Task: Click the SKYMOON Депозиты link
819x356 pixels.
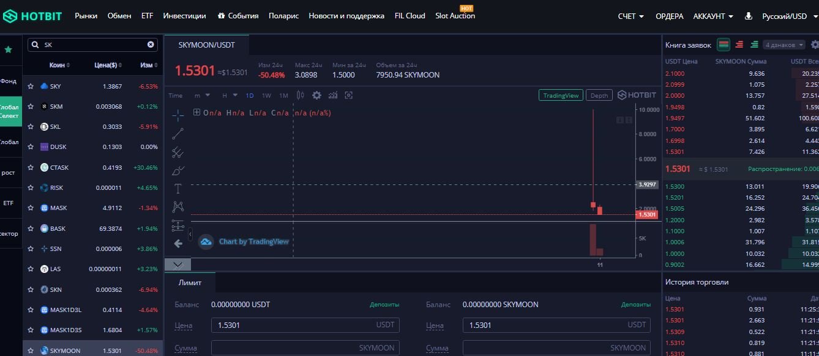Action: coord(636,305)
